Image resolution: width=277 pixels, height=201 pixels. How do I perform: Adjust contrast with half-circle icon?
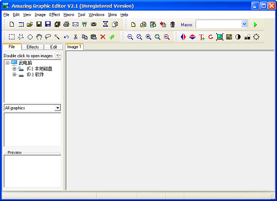[238, 37]
